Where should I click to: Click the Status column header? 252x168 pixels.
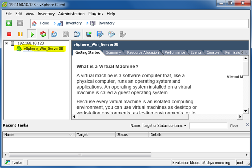point(132,135)
